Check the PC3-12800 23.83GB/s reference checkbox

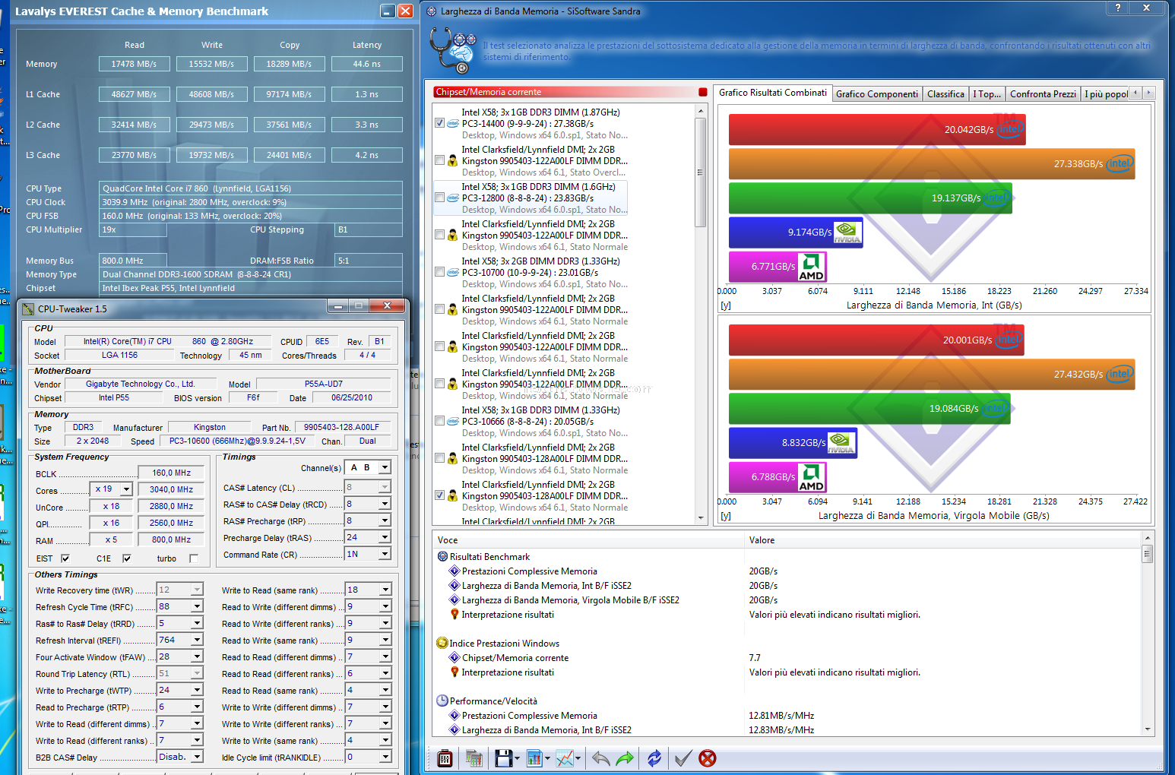(x=440, y=198)
